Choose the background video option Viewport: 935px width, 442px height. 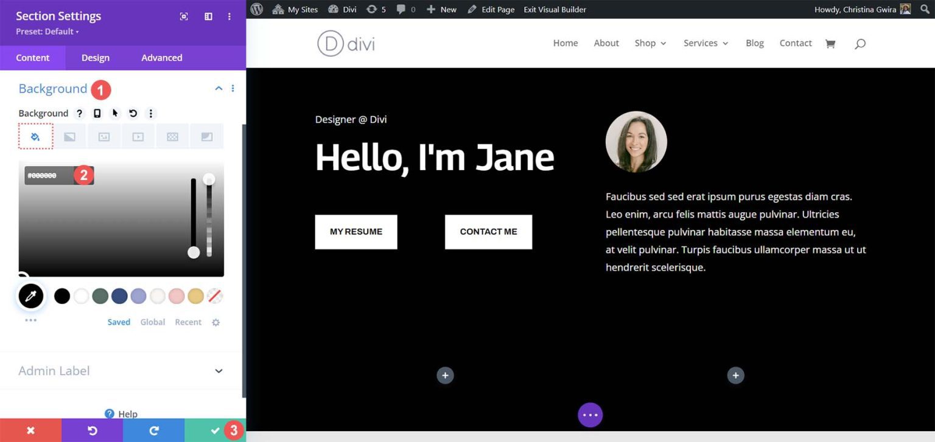tap(138, 136)
